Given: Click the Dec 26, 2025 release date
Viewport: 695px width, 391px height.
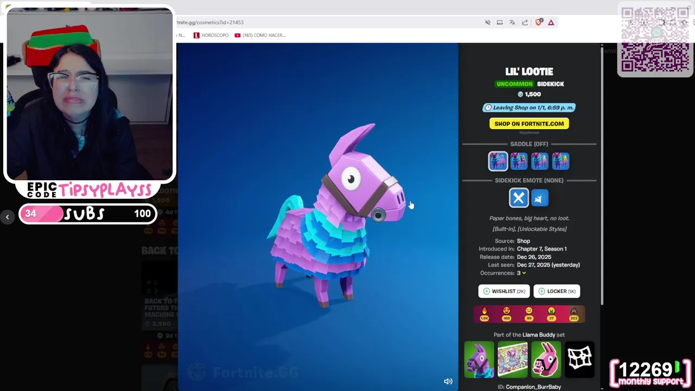Looking at the screenshot, I should (x=534, y=257).
